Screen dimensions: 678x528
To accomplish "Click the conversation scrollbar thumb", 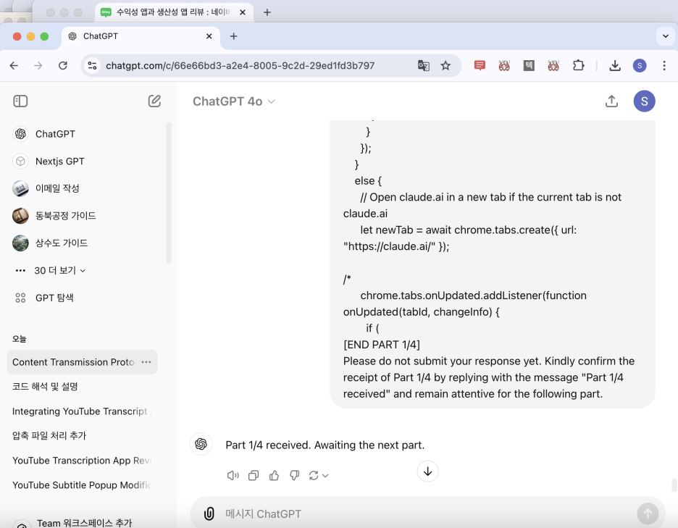I will click(x=674, y=485).
